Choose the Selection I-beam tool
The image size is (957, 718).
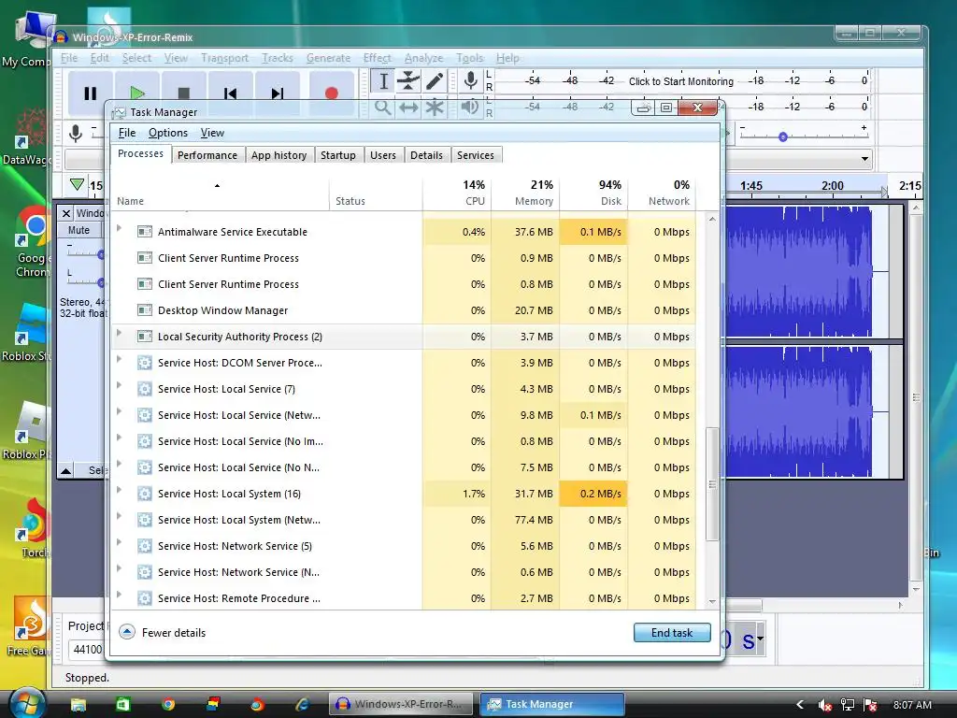(383, 81)
